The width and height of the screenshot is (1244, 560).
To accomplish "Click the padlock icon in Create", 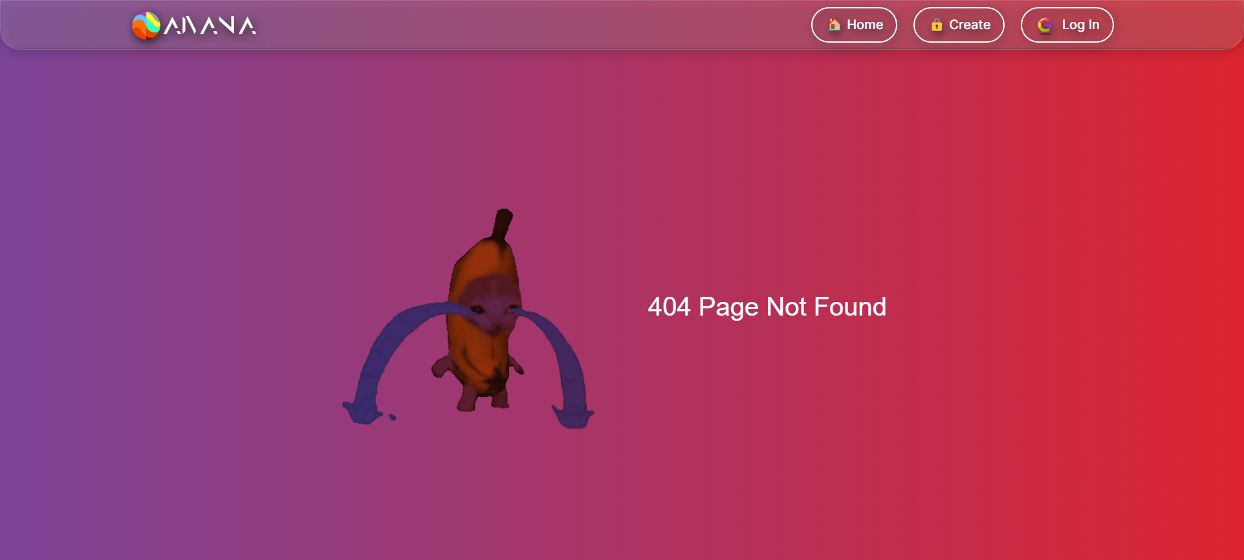I will click(x=937, y=25).
